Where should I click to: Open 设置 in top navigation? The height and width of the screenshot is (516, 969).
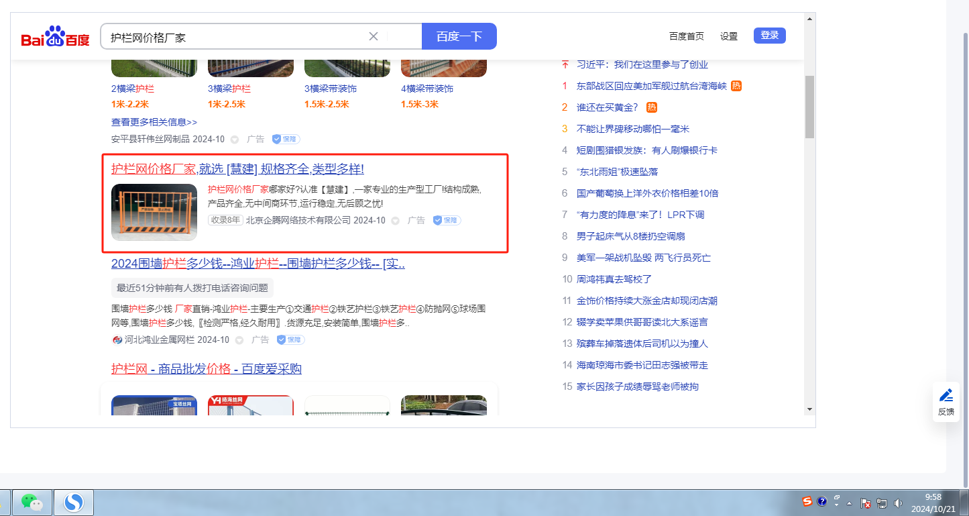(x=728, y=36)
